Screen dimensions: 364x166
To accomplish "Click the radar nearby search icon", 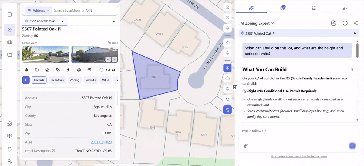I will pyautogui.click(x=79, y=70).
